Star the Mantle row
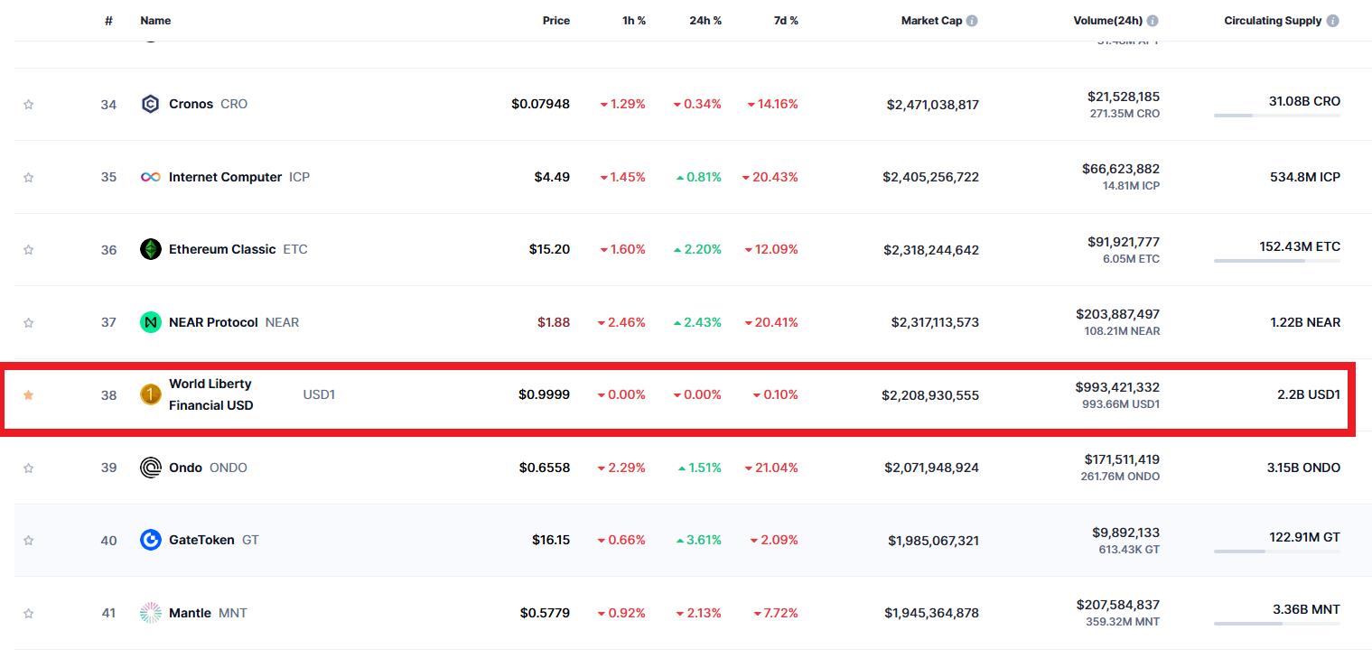 [28, 613]
